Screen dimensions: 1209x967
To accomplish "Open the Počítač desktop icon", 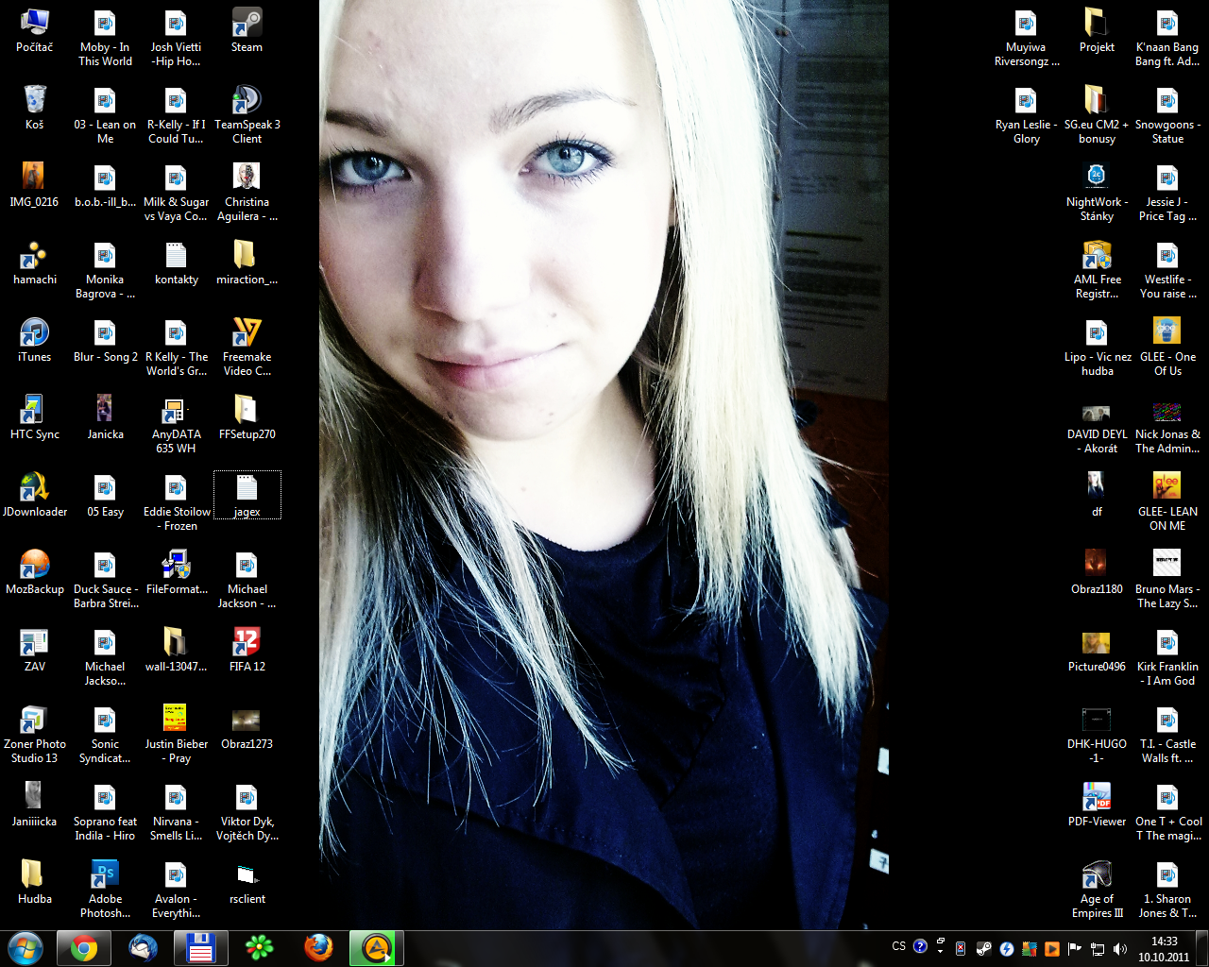I will [35, 30].
